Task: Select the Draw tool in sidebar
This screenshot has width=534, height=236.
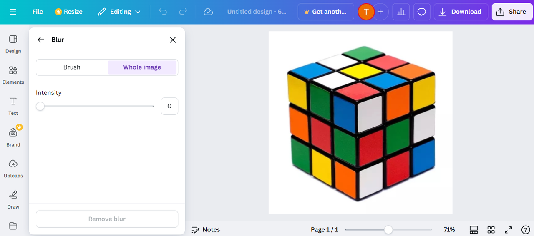Action: coord(13,199)
